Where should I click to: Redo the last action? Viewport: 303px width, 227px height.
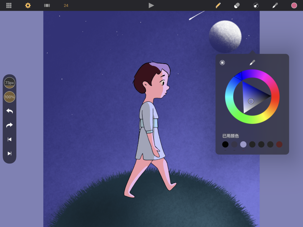click(x=9, y=125)
